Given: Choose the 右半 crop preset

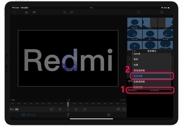Looking at the screenshot, I should [x=165, y=23].
